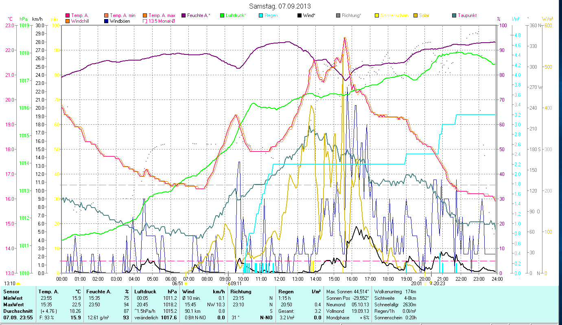
Task: Click the 3.2 l/m² rain amount
Action: pyautogui.click(x=288, y=318)
